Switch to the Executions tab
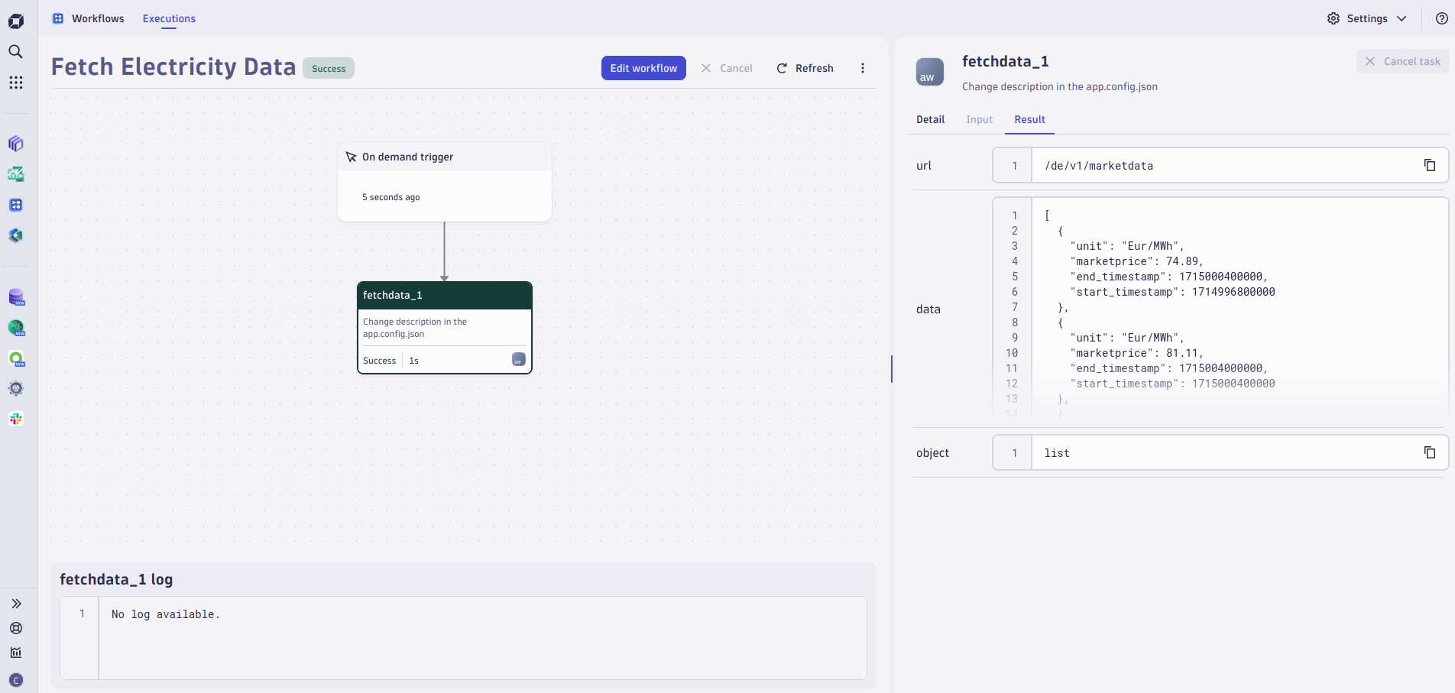1455x693 pixels. point(169,18)
